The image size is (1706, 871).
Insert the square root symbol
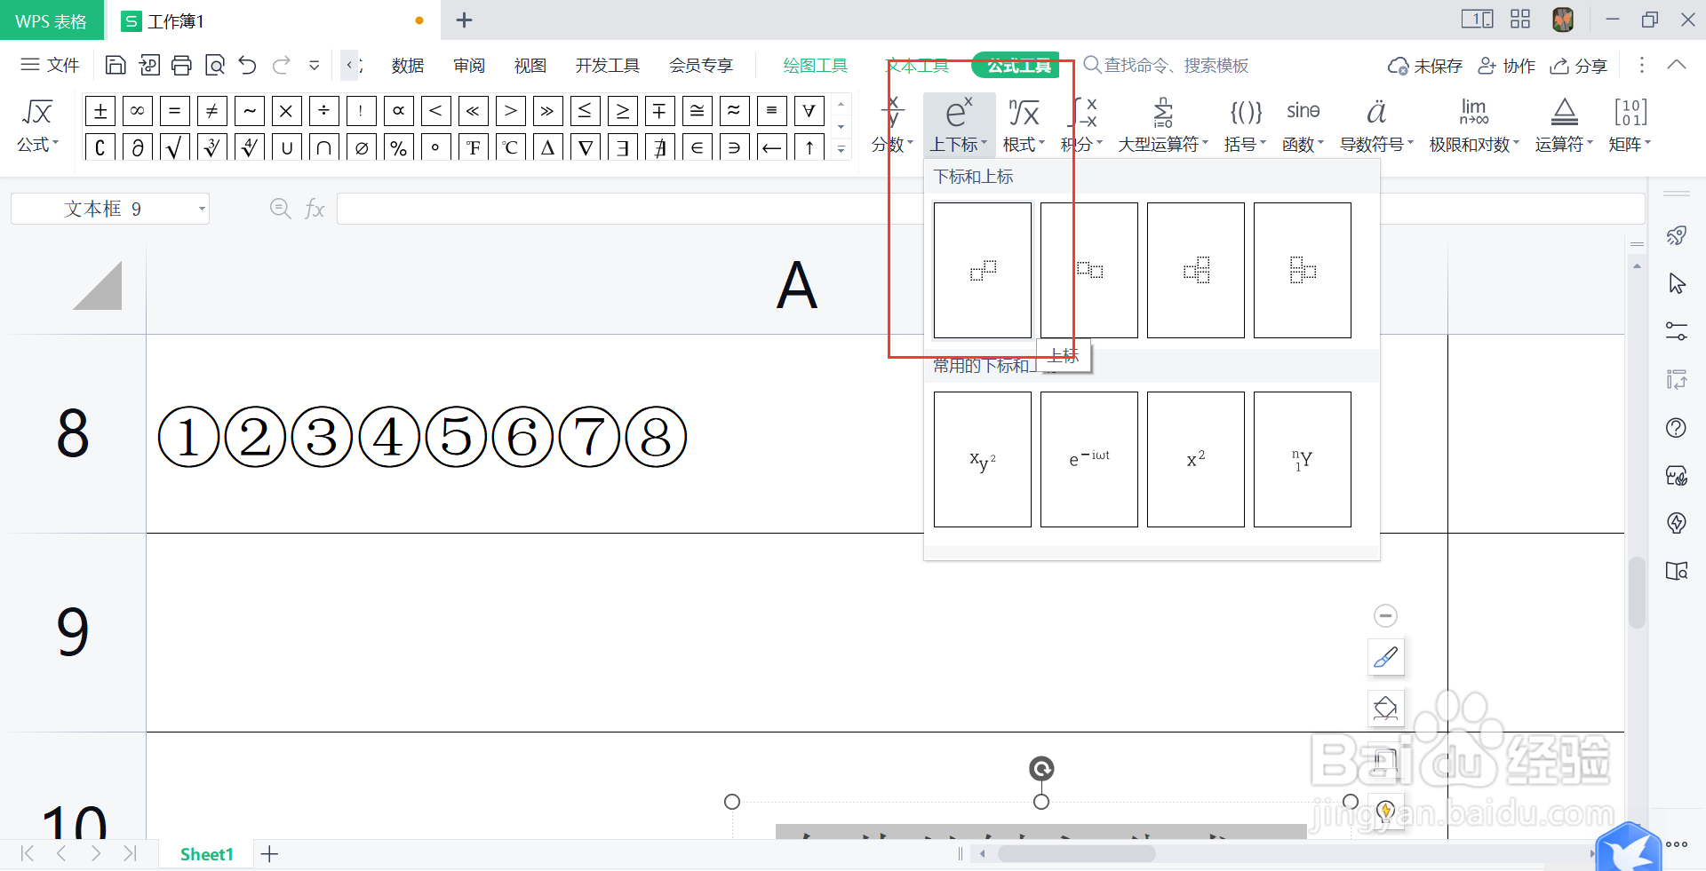point(175,147)
